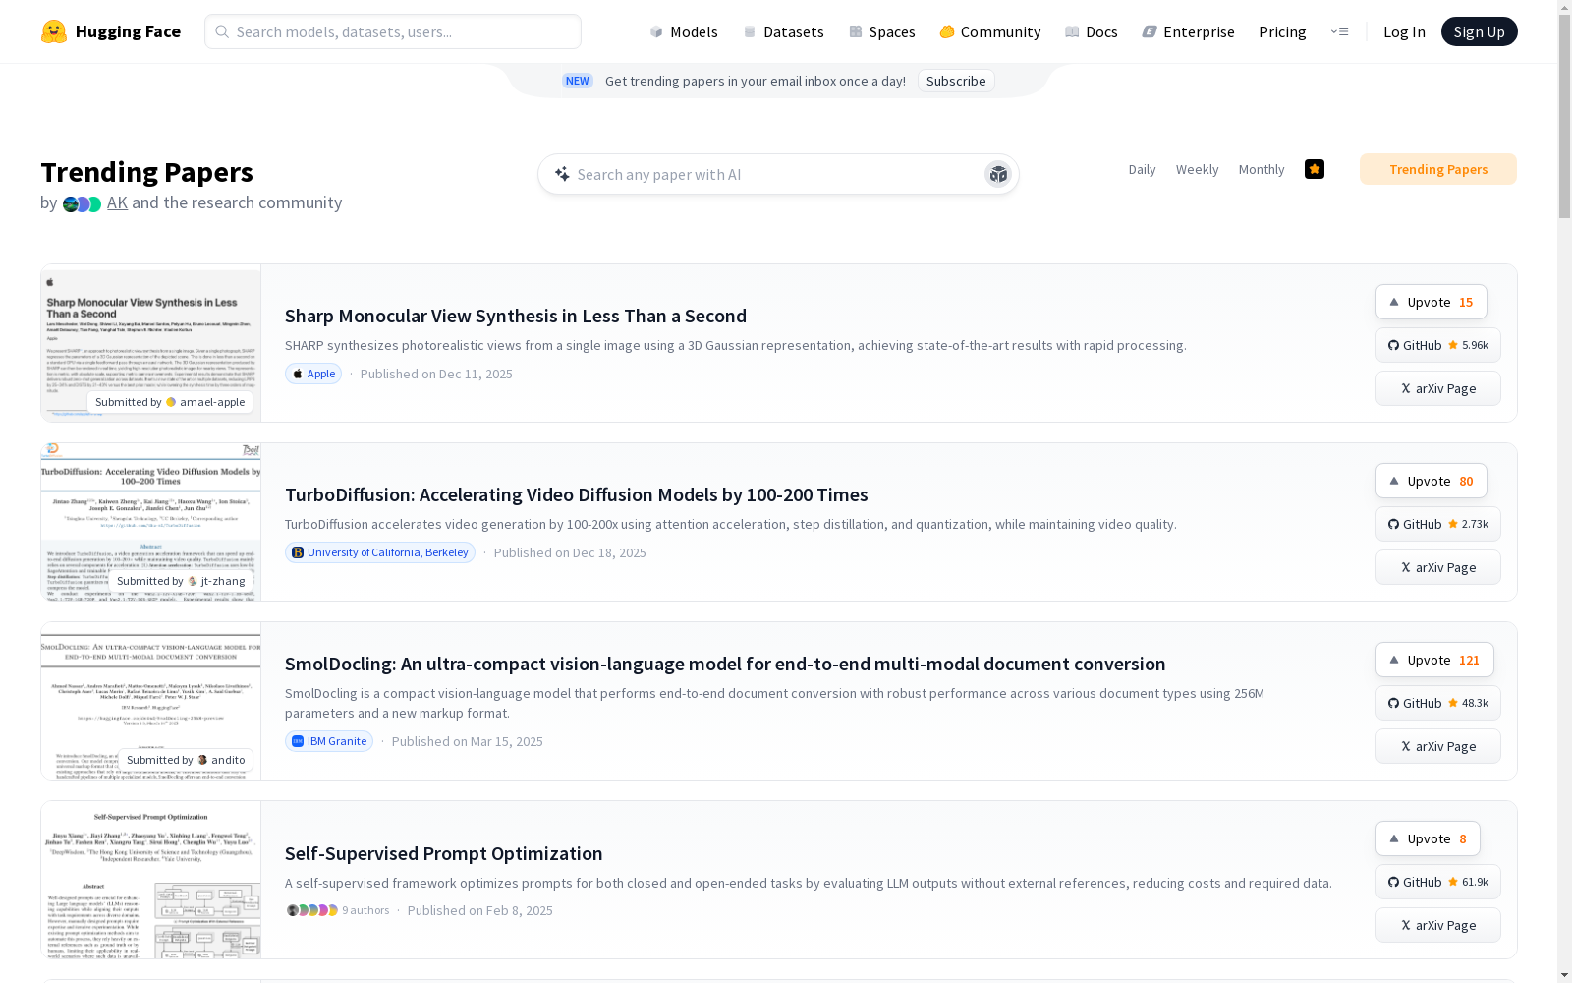This screenshot has height=983, width=1572.
Task: Click the Hugging Face logo icon
Action: (x=54, y=31)
